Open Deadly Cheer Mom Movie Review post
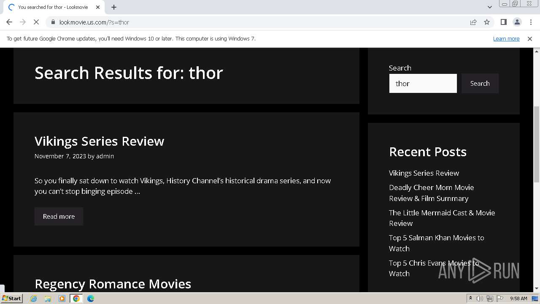Screen dimensions: 540x304 click(431, 193)
